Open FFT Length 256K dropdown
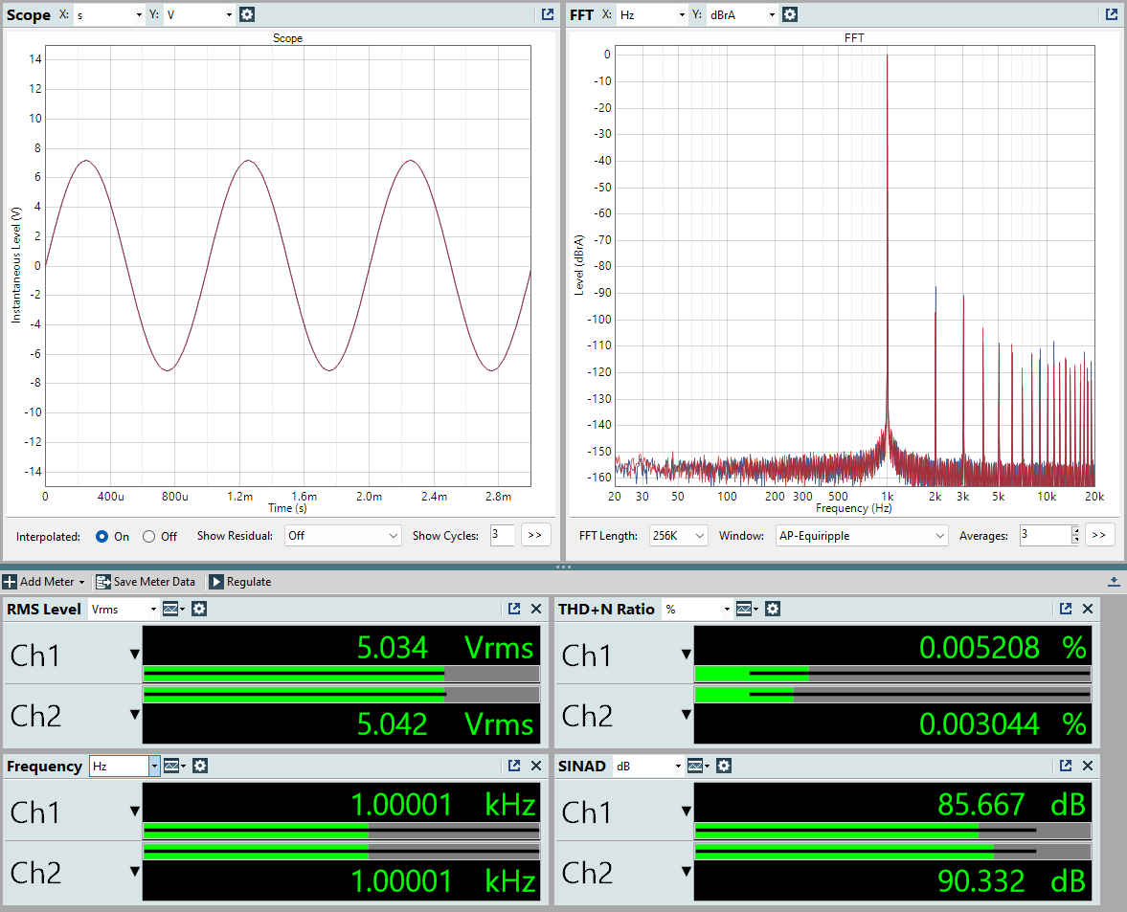Image resolution: width=1127 pixels, height=912 pixels. coord(679,536)
